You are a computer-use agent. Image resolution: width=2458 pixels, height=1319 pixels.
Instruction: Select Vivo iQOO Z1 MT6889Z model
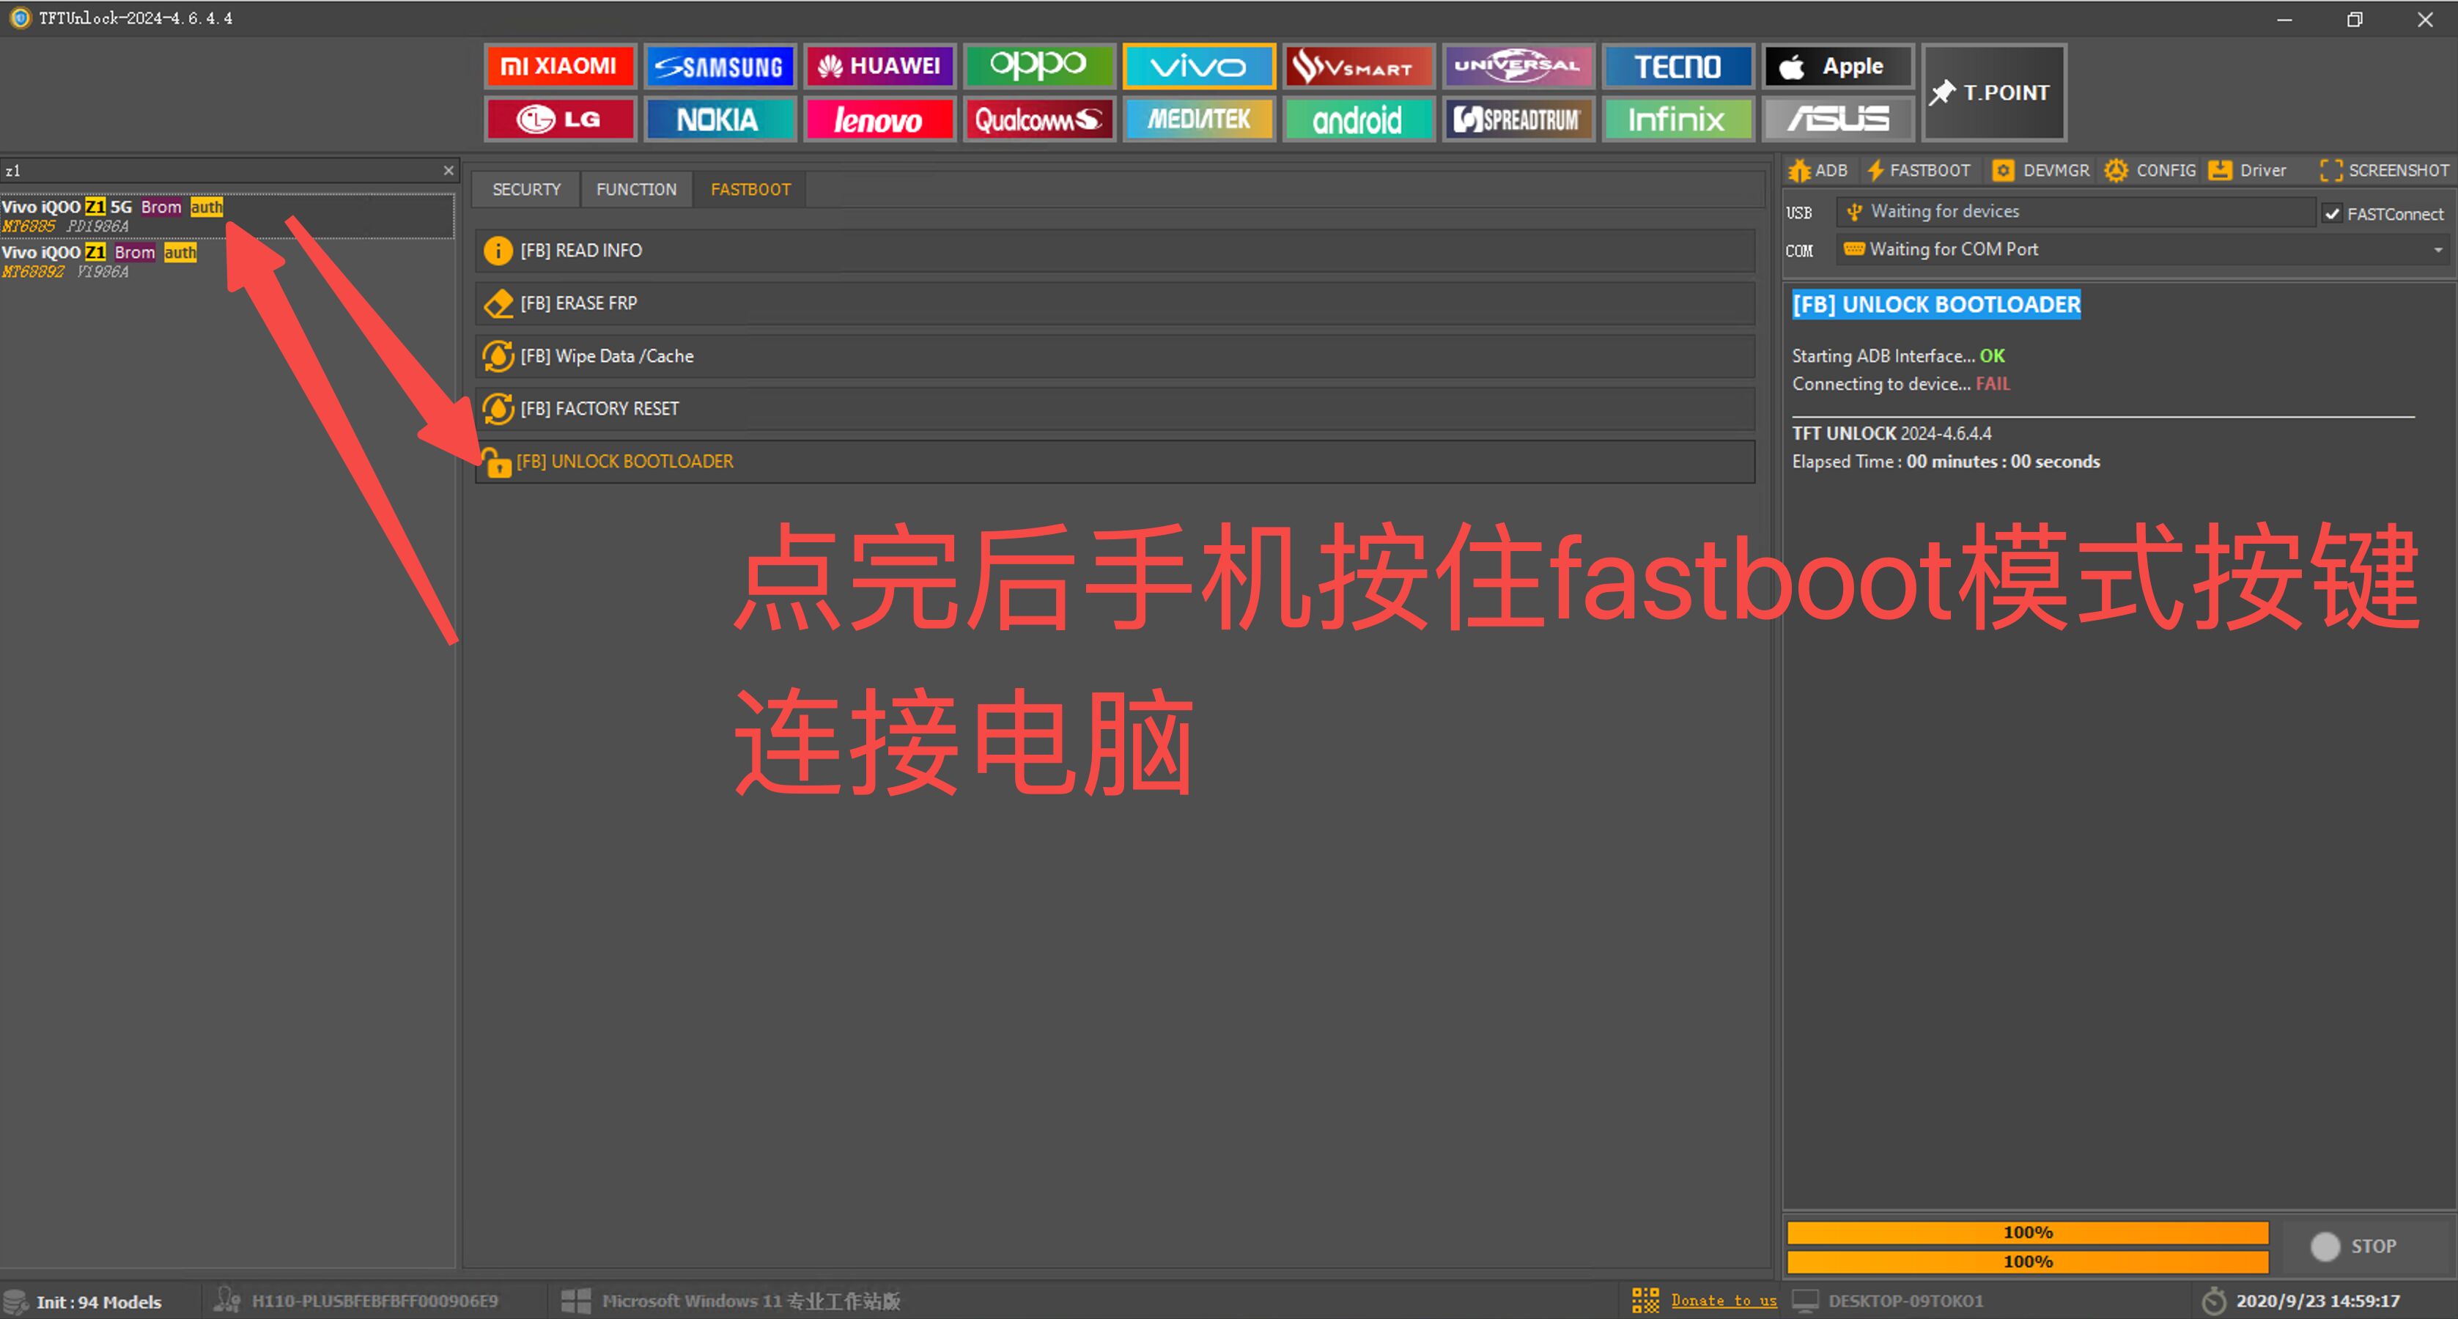[227, 262]
